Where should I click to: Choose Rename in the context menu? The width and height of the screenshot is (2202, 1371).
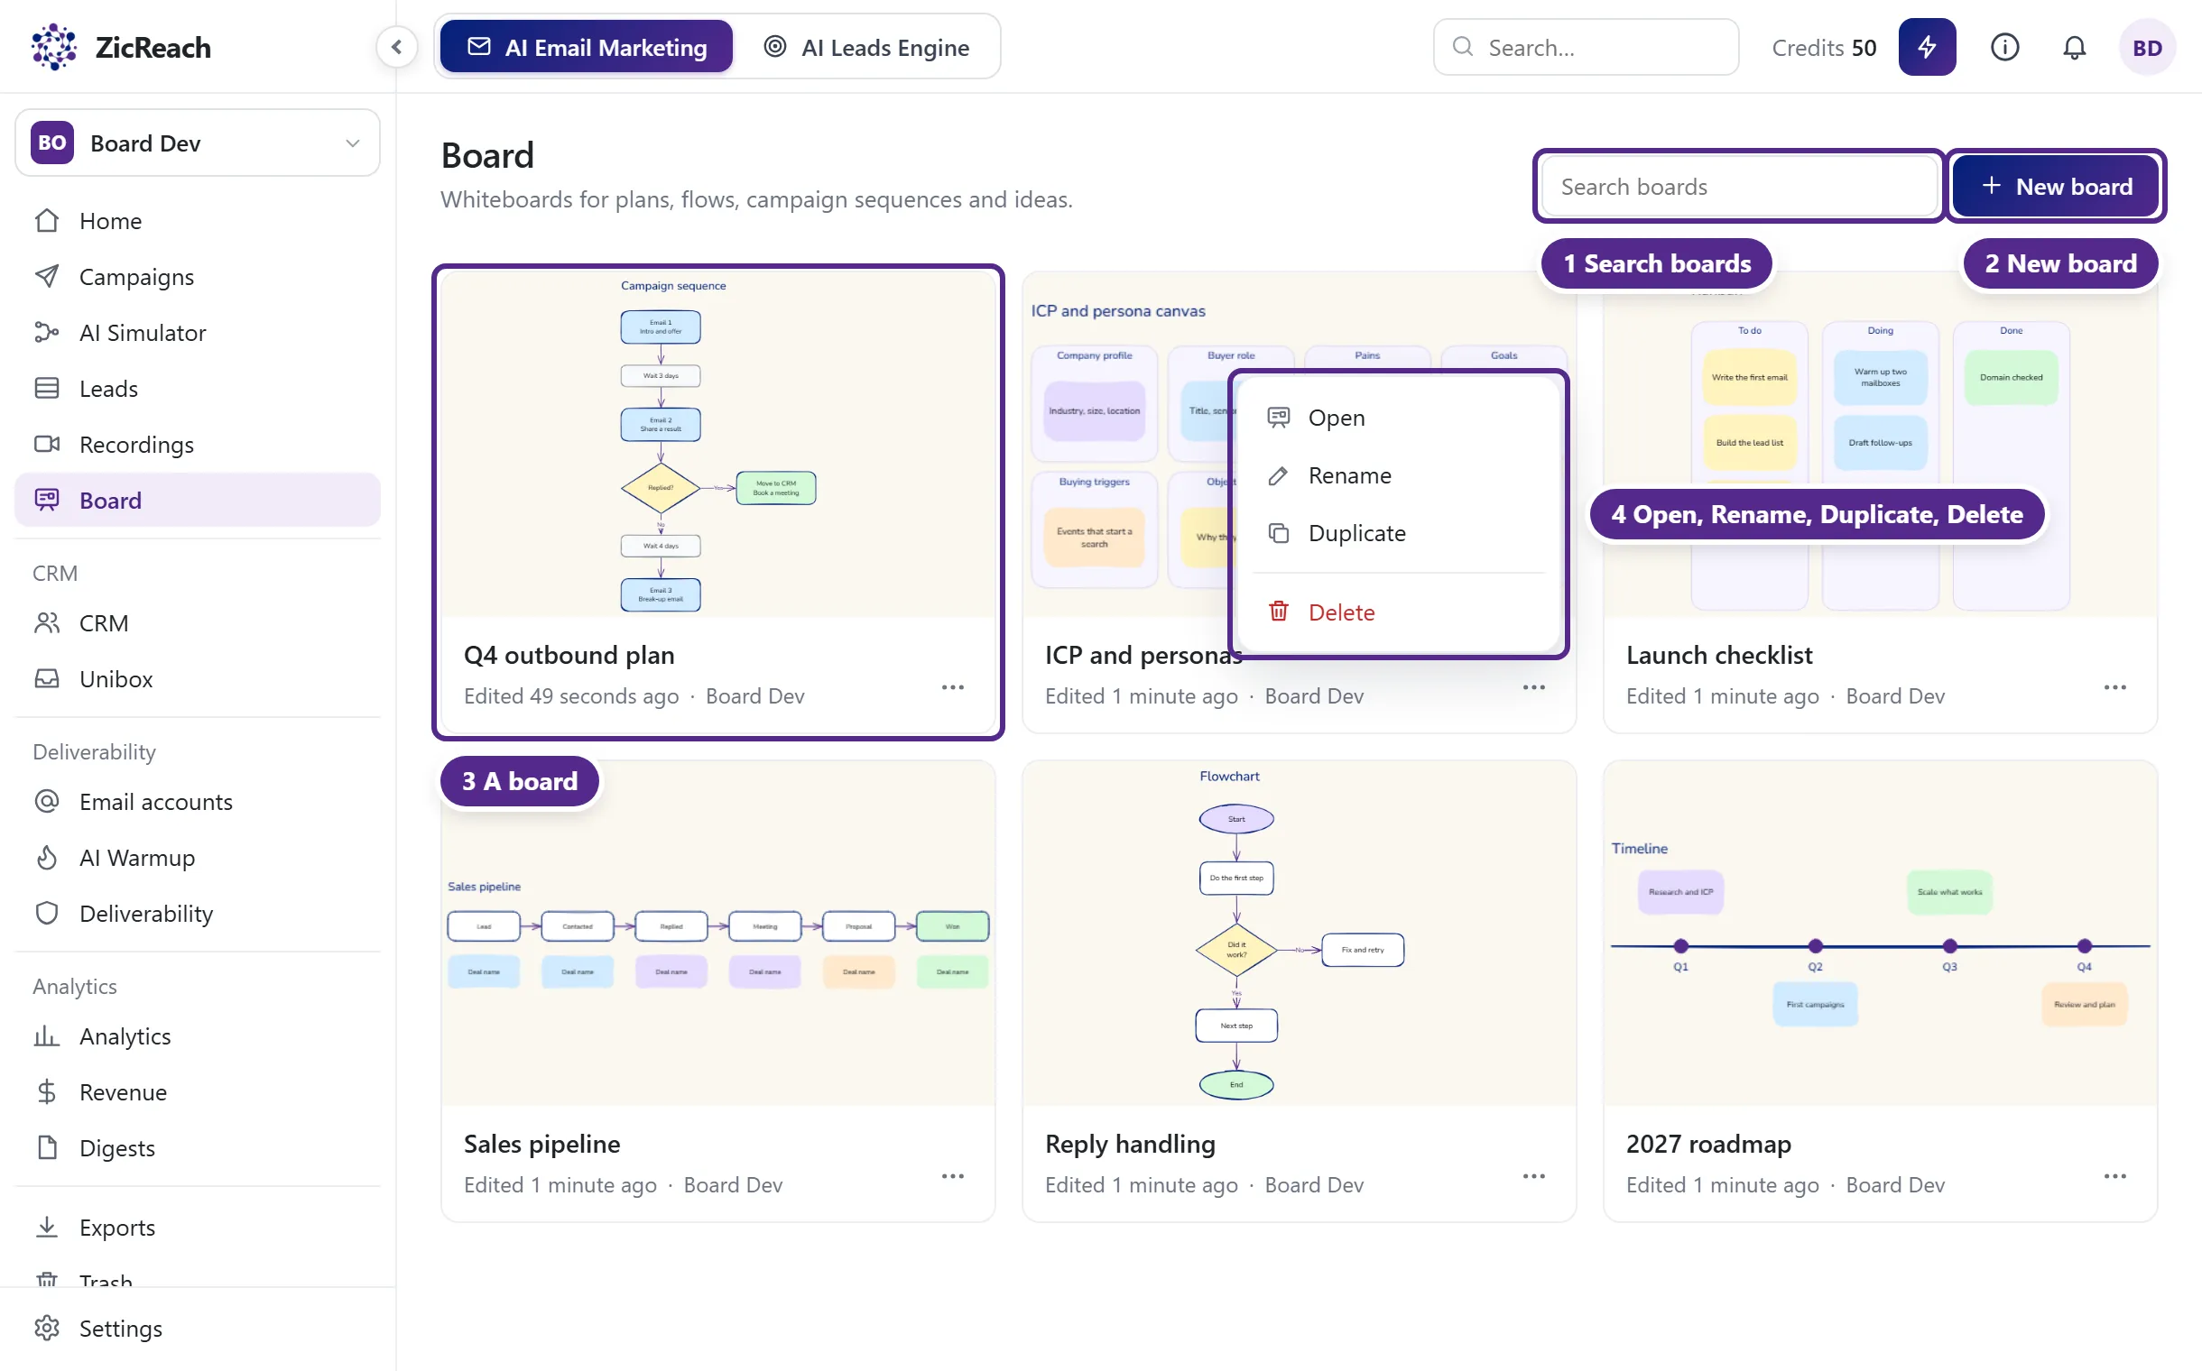[x=1397, y=475]
